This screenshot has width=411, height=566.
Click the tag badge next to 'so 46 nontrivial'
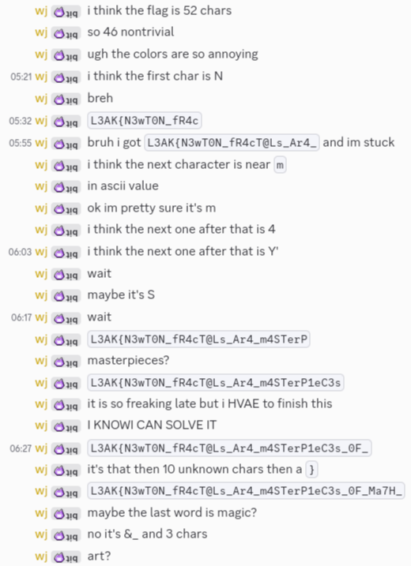(66, 33)
